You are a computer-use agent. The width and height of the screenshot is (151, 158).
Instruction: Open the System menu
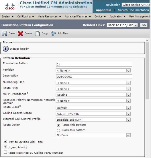click(7, 16)
